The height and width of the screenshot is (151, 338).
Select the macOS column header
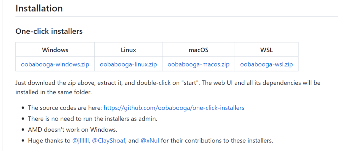tap(198, 50)
